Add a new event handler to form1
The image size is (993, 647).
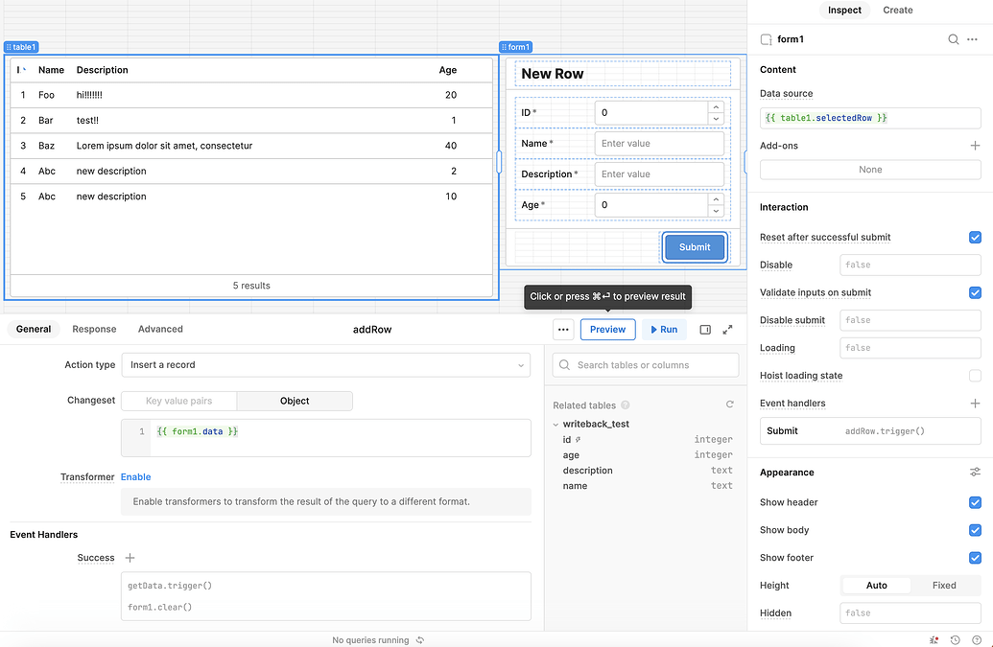(x=975, y=404)
